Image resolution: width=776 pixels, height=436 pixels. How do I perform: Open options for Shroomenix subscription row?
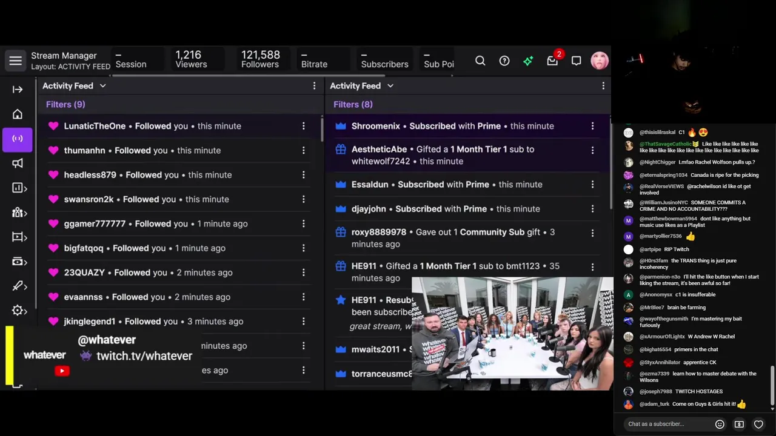point(592,126)
